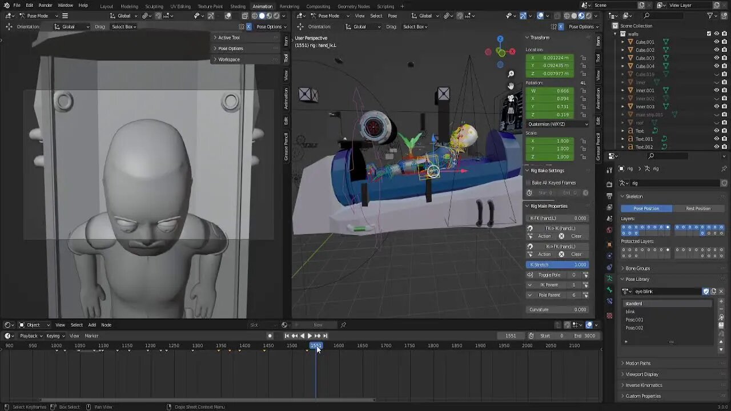Expand the Bone Groups panel

coord(637,268)
